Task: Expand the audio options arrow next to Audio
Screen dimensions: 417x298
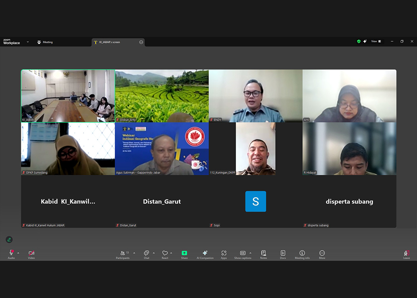Action: tap(18, 253)
